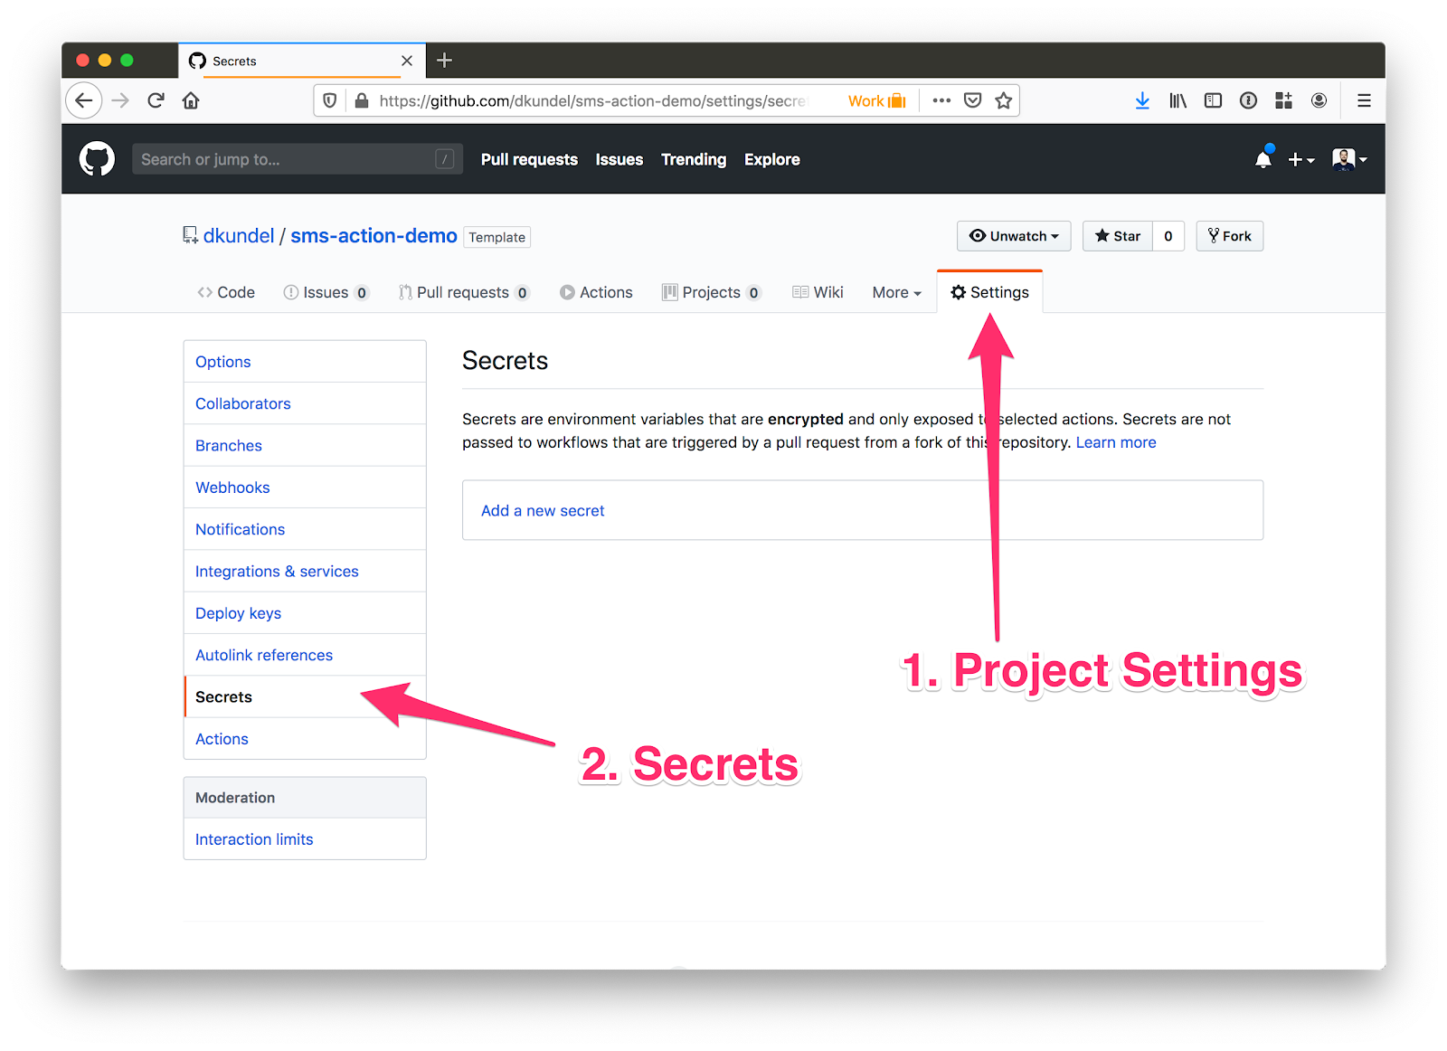Open Deploy keys settings
Screen dimensions: 1447x1051
[x=305, y=613]
